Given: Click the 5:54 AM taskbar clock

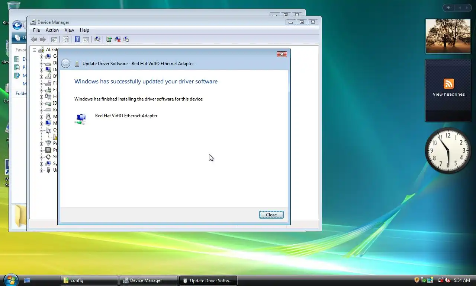Looking at the screenshot, I should tap(462, 280).
